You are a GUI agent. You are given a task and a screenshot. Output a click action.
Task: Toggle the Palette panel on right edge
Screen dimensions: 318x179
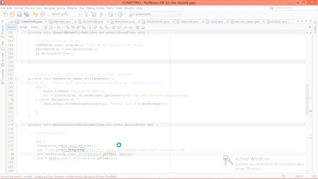click(x=315, y=27)
